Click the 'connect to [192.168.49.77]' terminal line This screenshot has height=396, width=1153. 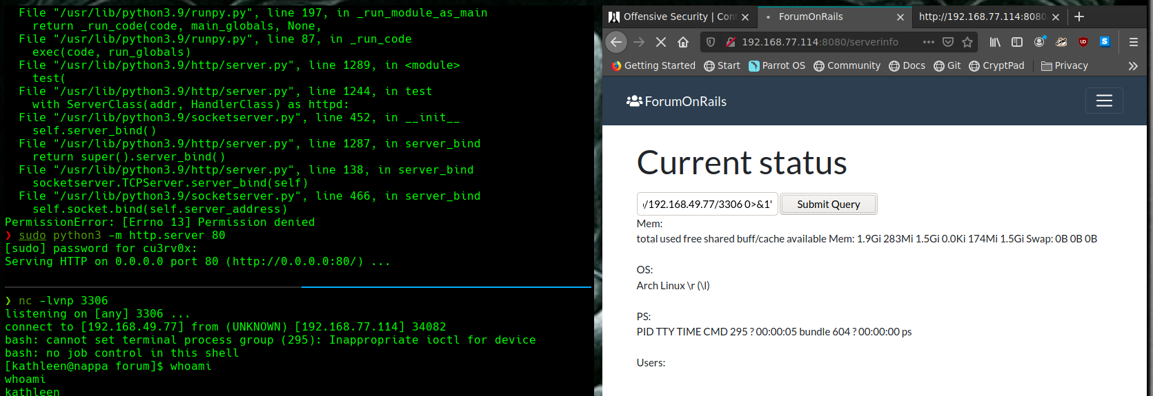click(226, 327)
